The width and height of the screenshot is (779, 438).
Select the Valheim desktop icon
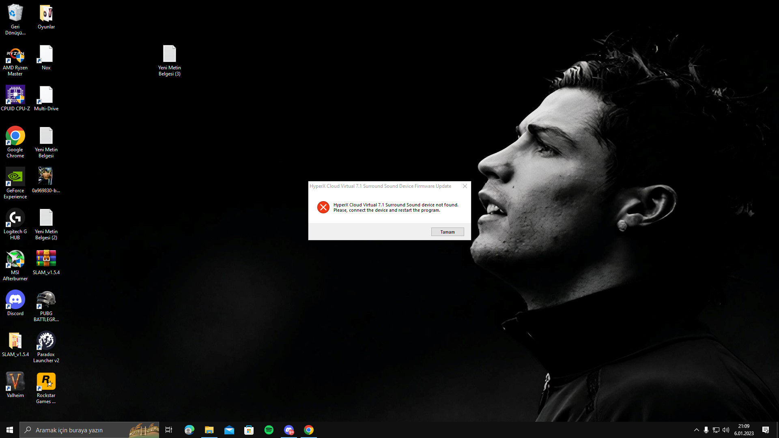click(x=15, y=385)
